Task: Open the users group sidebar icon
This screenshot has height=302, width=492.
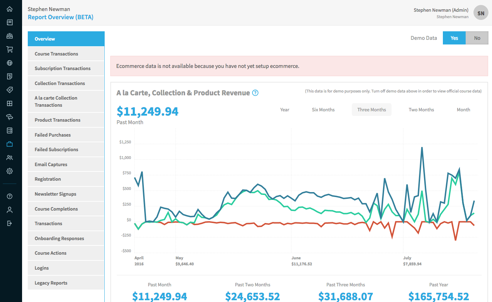Action: point(10,158)
